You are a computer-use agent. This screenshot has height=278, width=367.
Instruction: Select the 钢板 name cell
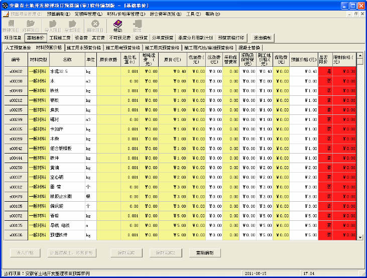[67, 100]
